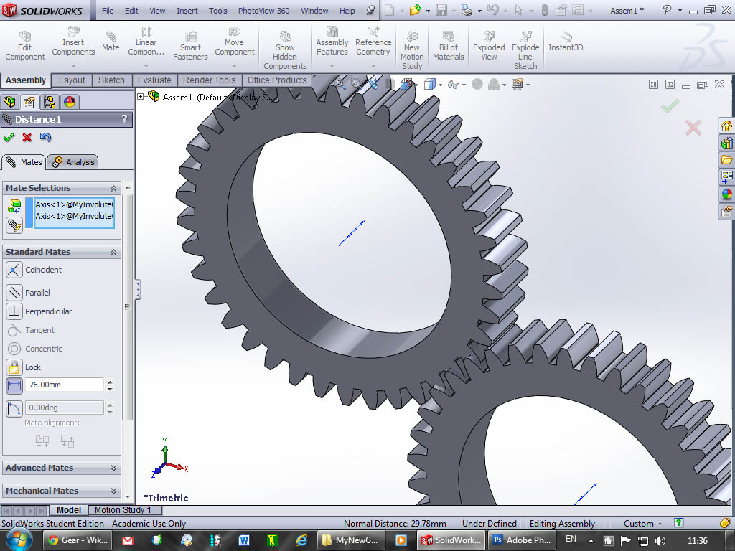735x551 pixels.
Task: Cancel the mate with red X
Action: click(27, 137)
